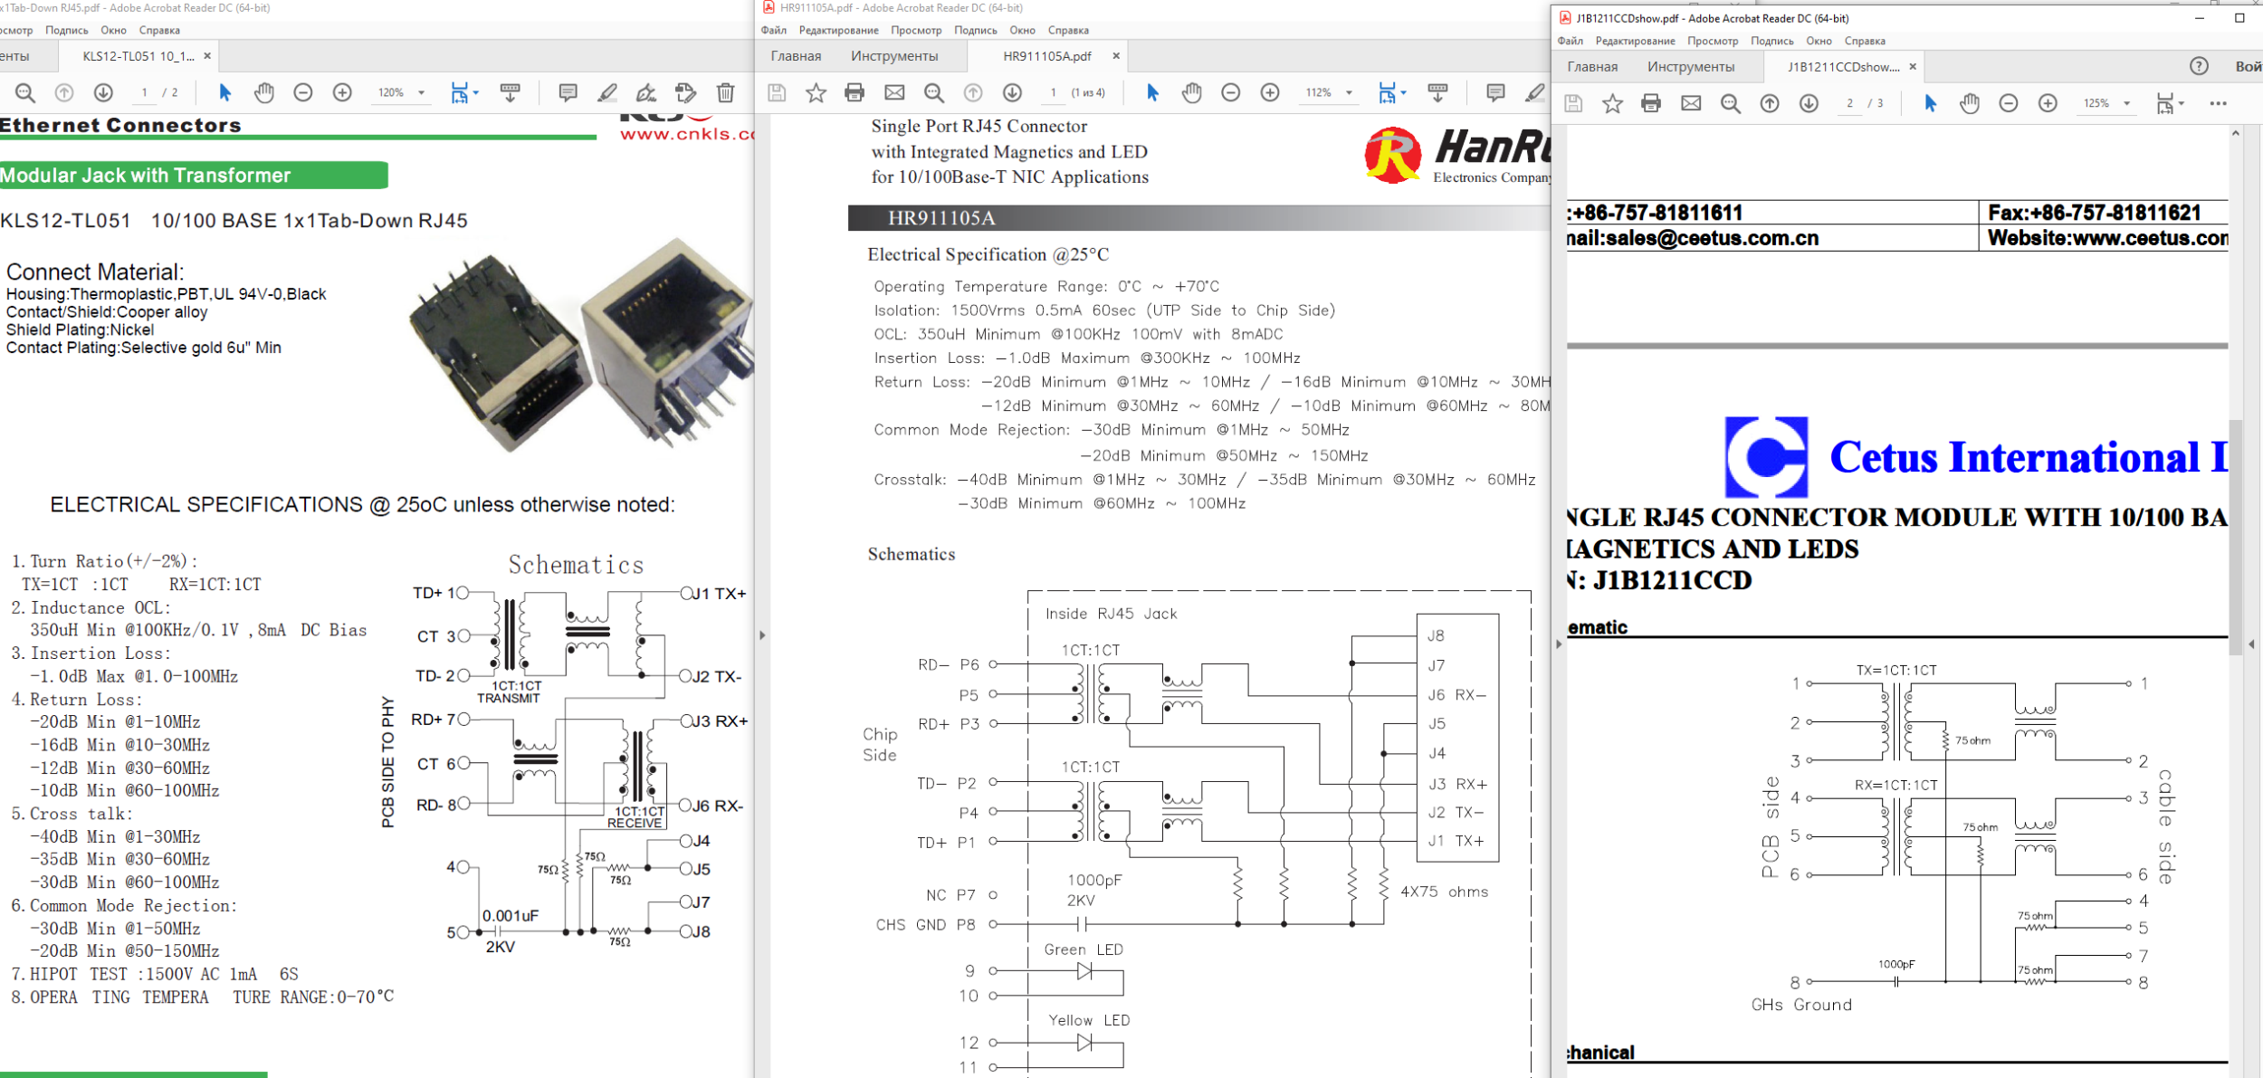Screen dimensions: 2263x1078
Task: Zoom in on the HR911105A document
Action: (x=1270, y=92)
